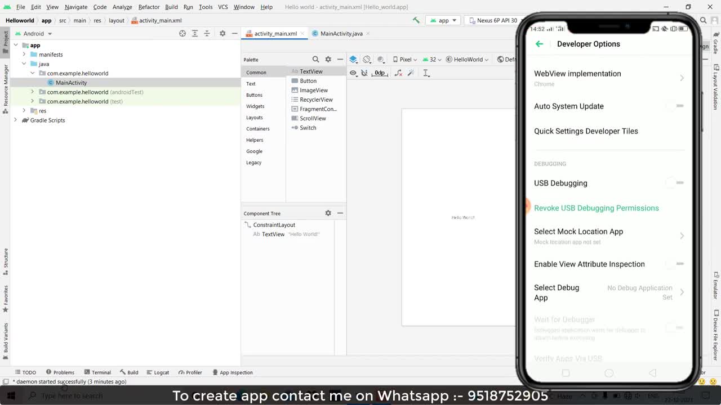Select MainActivity in project tree

71,83
